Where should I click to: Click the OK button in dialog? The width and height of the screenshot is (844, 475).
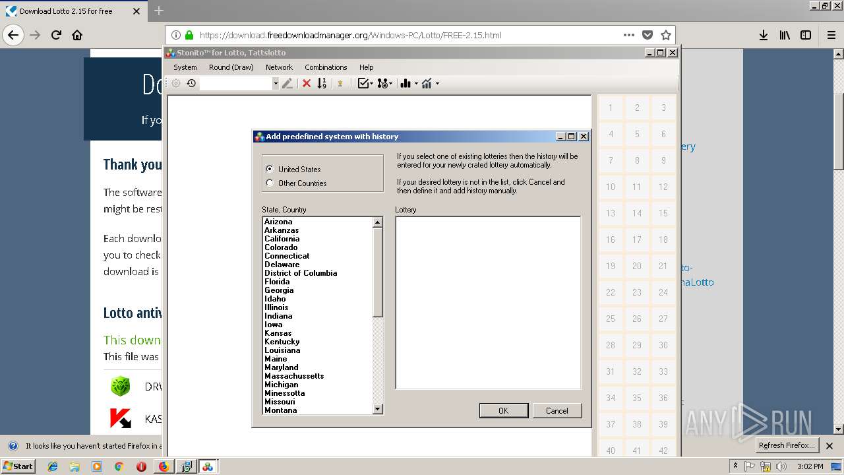click(x=503, y=410)
